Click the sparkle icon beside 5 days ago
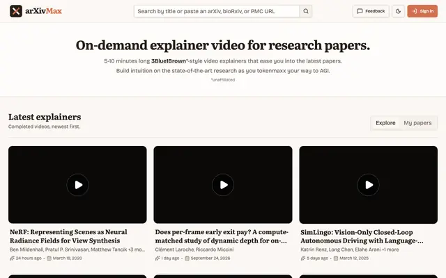 click(303, 258)
